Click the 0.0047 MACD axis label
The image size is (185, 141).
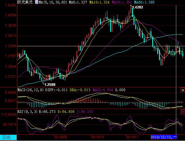tap(11, 101)
